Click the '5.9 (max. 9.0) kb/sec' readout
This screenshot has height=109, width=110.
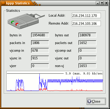[x=84, y=73]
